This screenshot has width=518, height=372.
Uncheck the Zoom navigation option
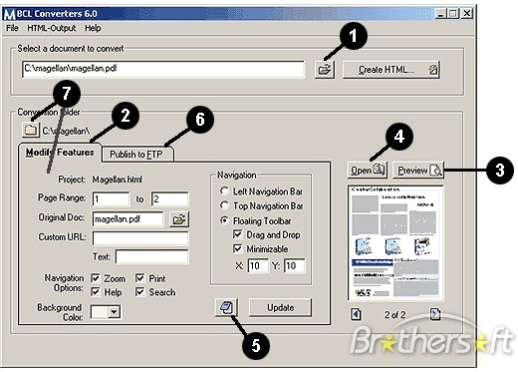click(96, 278)
